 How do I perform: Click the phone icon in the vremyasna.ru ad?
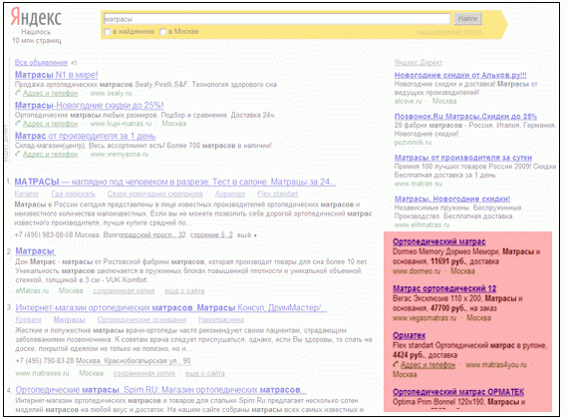(18, 155)
